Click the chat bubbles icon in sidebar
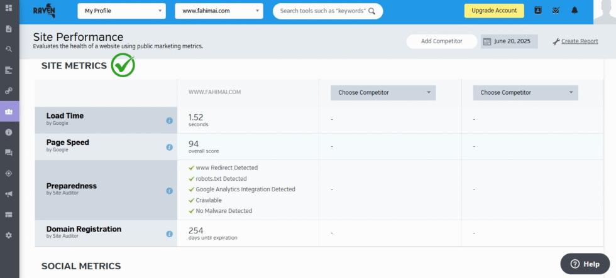 [9, 152]
